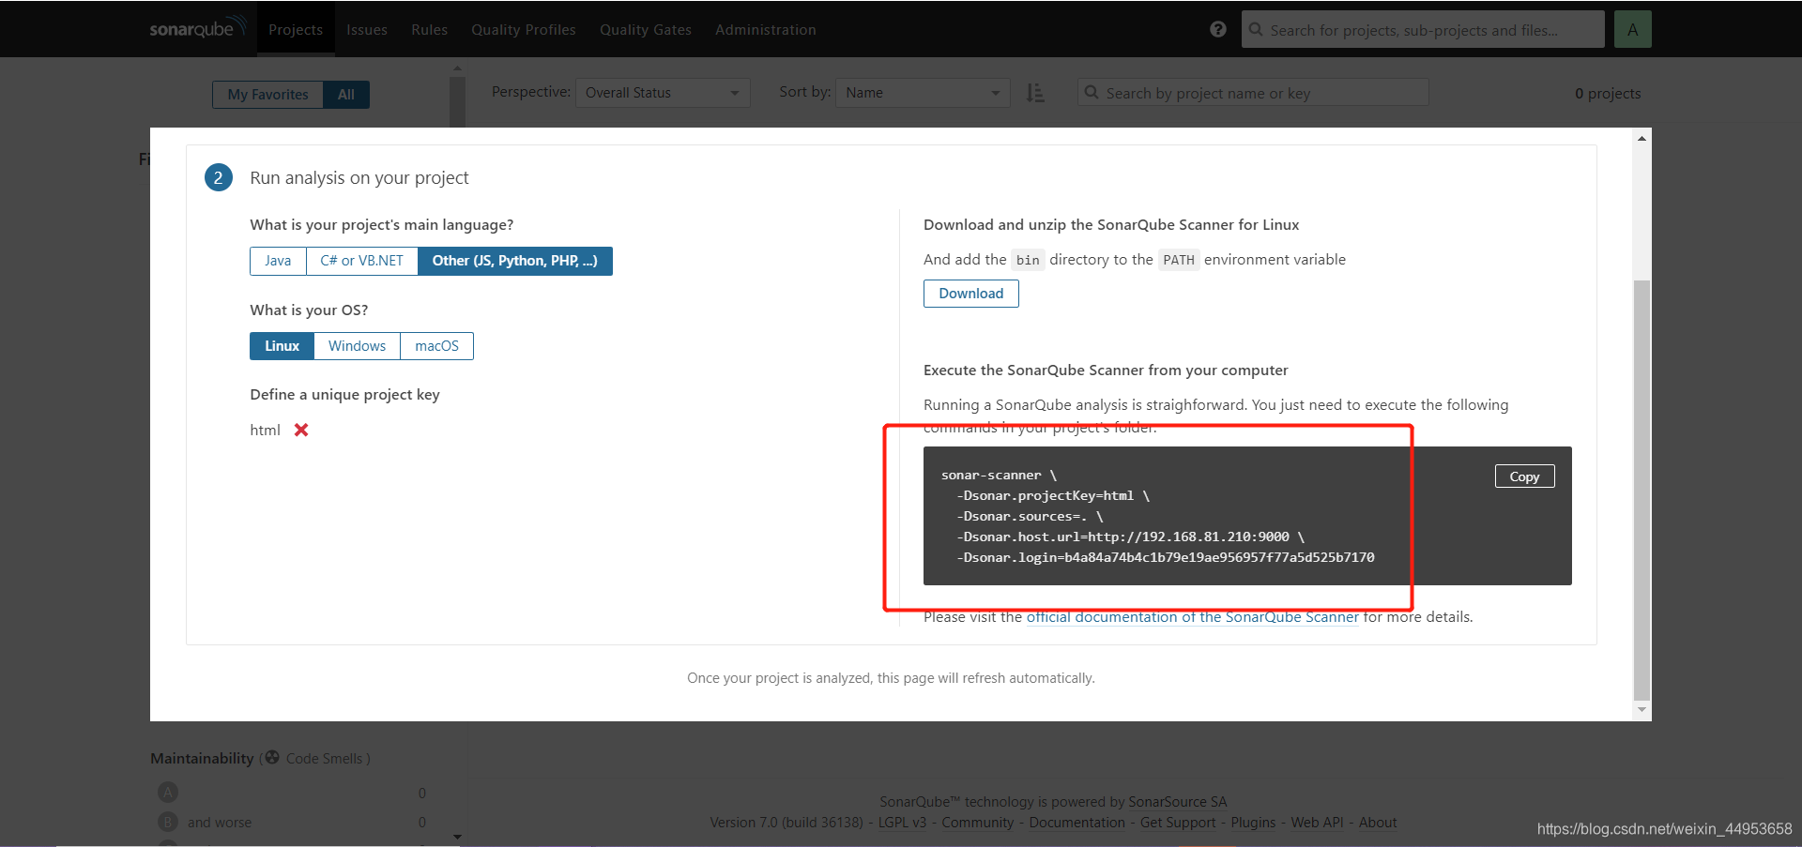Click the sonar-scanner command code block
Viewport: 1802px width, 847px height.
1247,516
